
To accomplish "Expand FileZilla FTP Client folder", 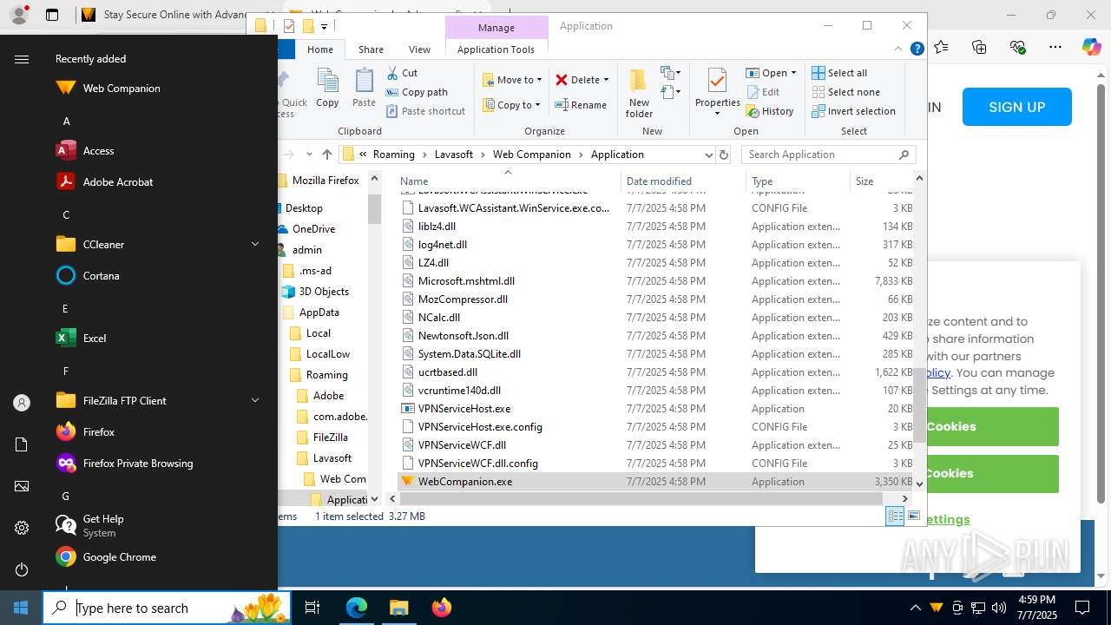I will point(255,400).
